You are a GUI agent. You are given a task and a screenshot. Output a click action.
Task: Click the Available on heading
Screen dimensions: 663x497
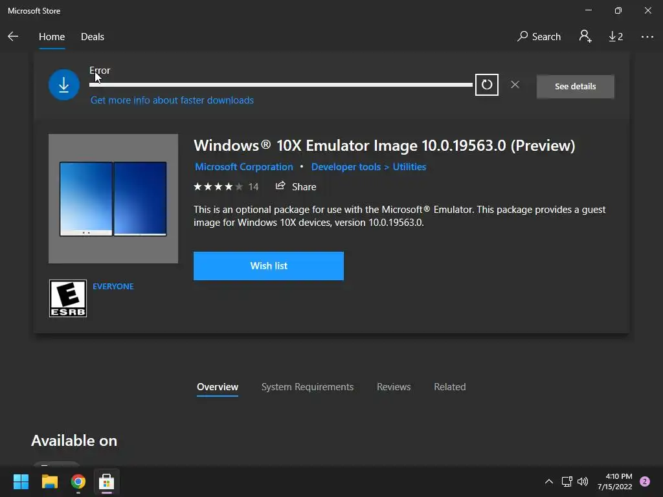(74, 440)
